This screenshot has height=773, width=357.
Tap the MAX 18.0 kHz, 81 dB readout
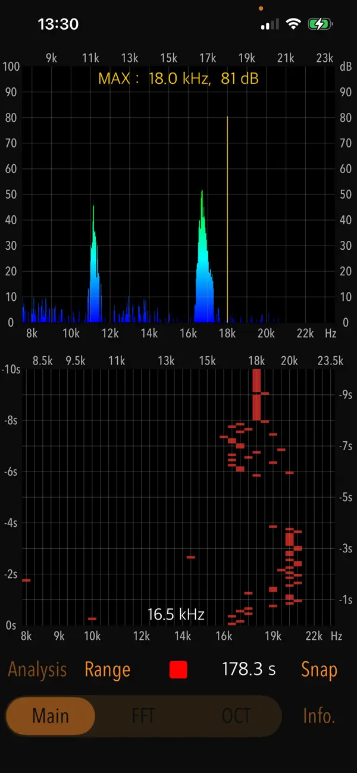point(178,78)
